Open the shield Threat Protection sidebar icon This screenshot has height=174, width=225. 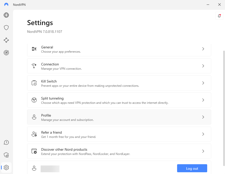click(x=6, y=28)
